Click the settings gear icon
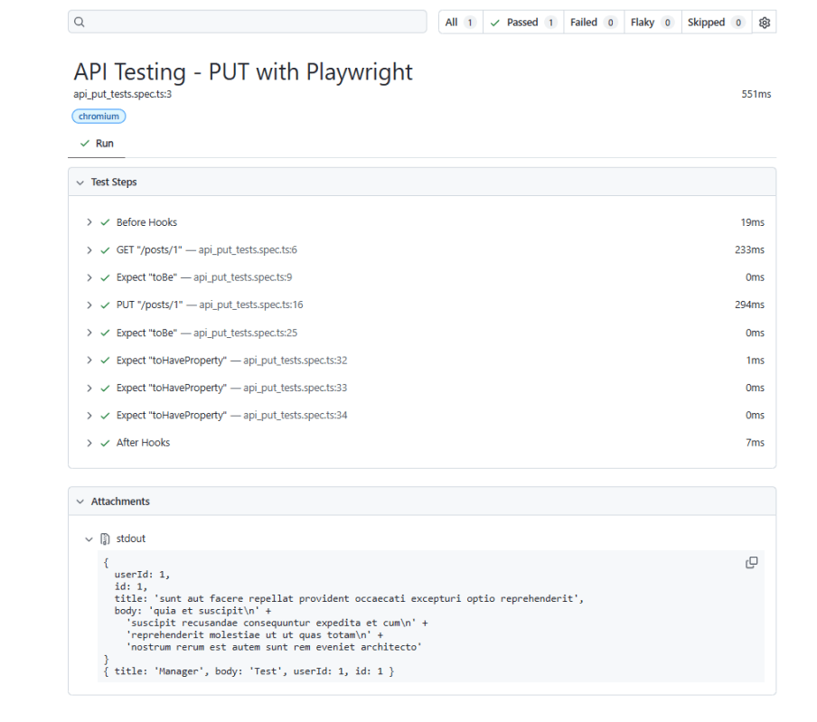The width and height of the screenshot is (817, 722). 764,23
